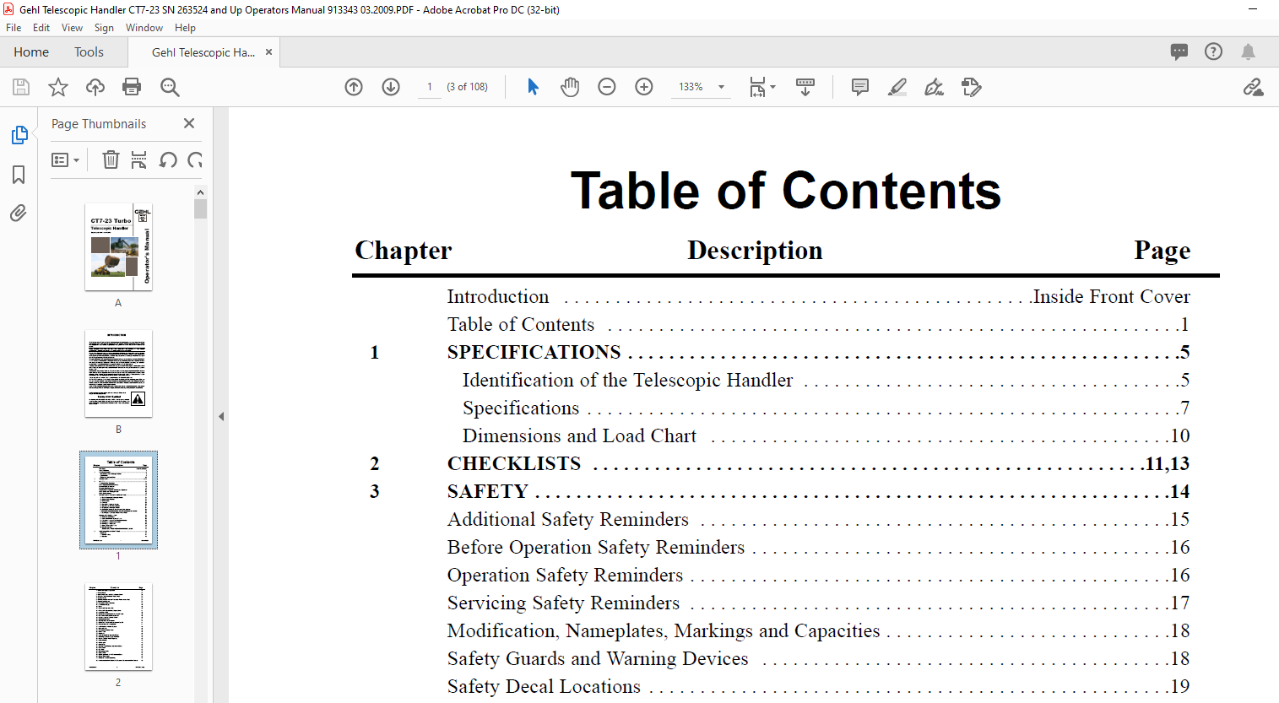Open notifications bell icon
The height and width of the screenshot is (703, 1279).
point(1248,51)
